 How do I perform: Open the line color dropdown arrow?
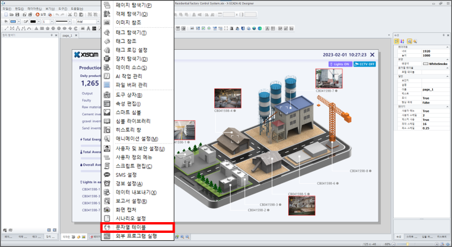38,21
